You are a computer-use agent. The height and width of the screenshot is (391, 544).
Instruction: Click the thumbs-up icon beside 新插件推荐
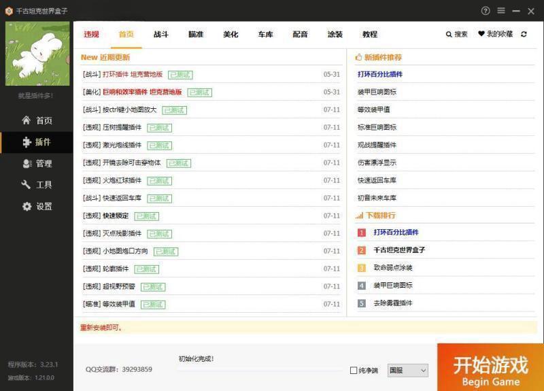358,57
